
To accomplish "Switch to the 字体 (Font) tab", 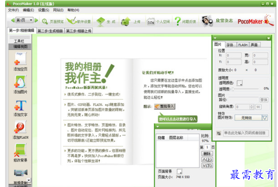I will coord(230,45).
